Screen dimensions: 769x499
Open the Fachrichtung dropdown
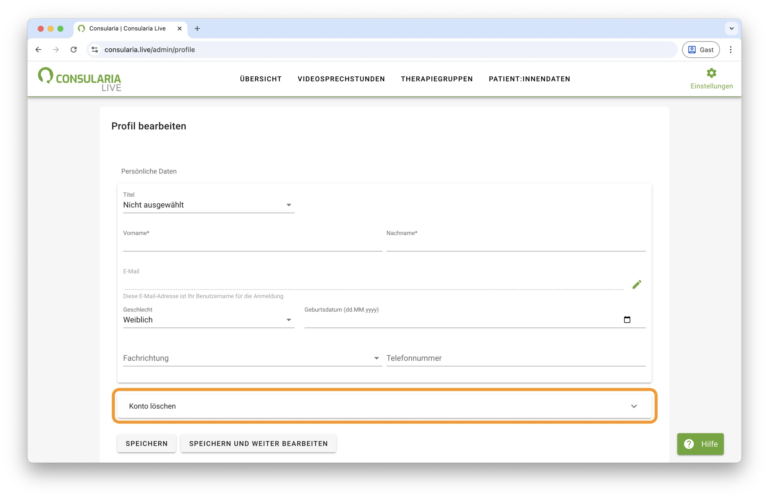252,358
